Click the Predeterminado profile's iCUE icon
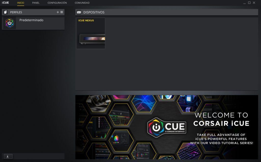Screen dimensions: 261x162 point(9,23)
